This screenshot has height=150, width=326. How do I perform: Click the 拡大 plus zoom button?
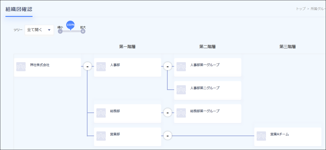click(x=83, y=31)
